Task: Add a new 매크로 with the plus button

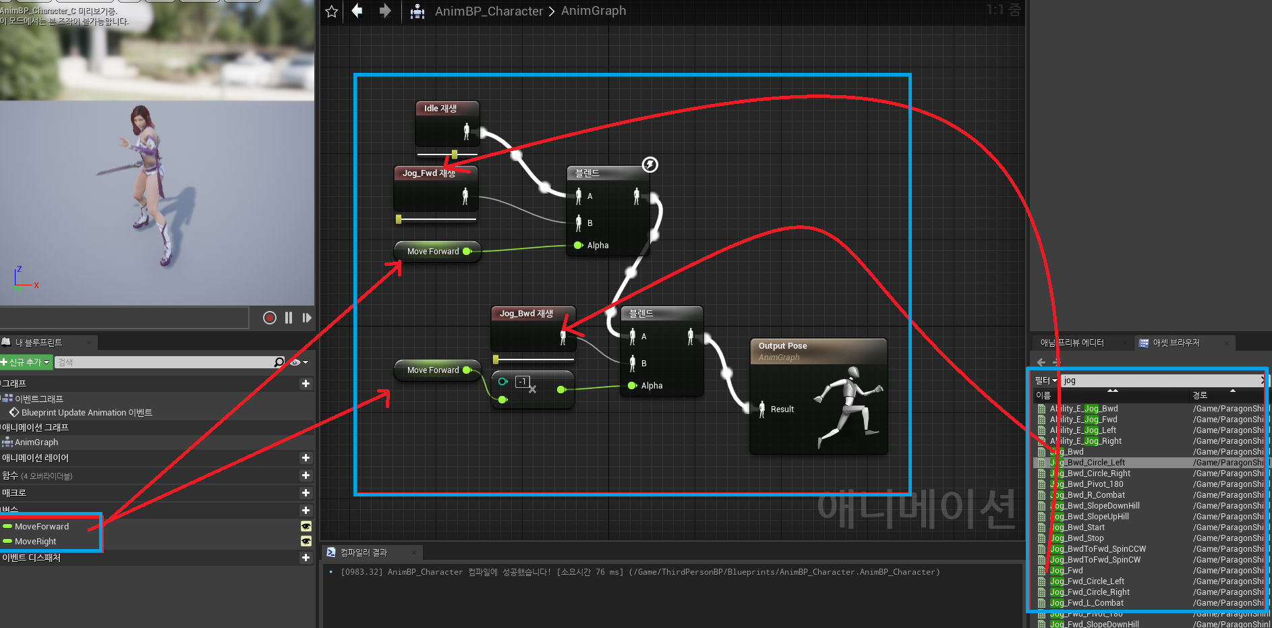Action: pos(306,493)
